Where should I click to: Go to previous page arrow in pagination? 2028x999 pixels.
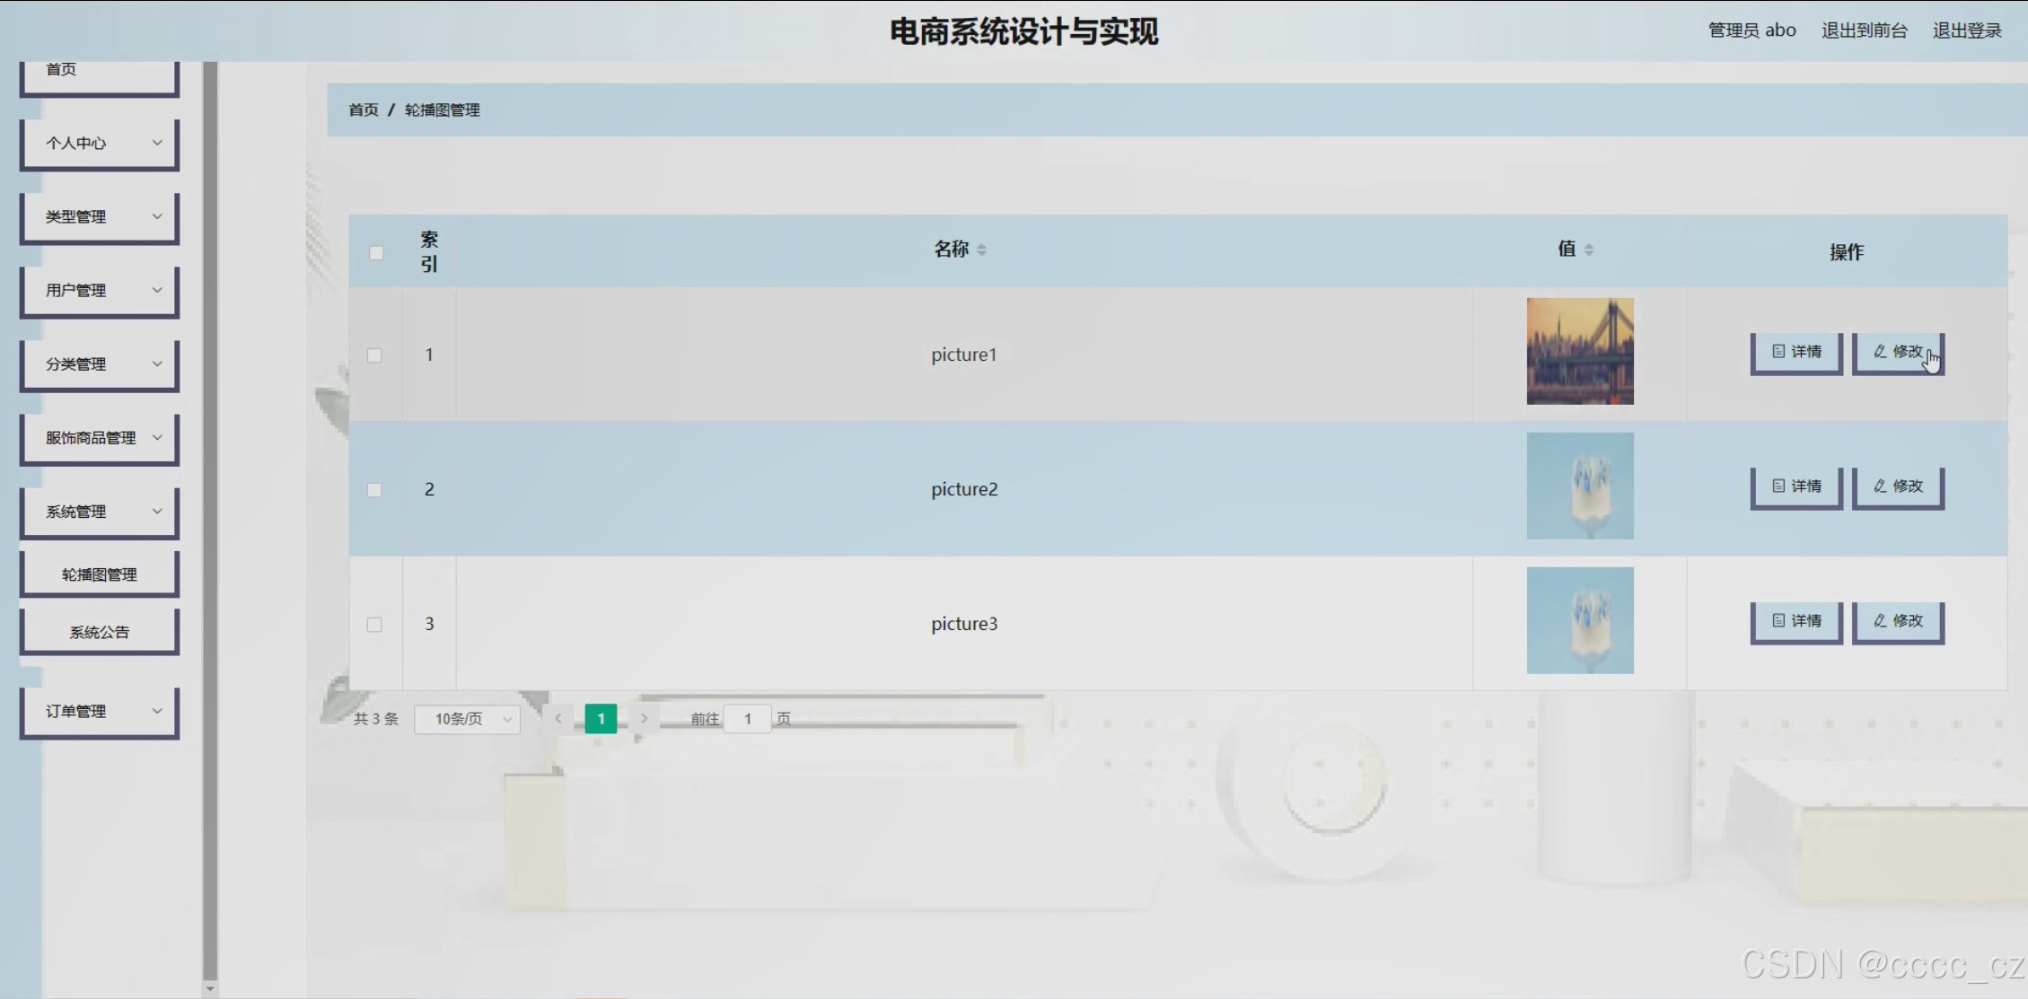click(x=557, y=718)
